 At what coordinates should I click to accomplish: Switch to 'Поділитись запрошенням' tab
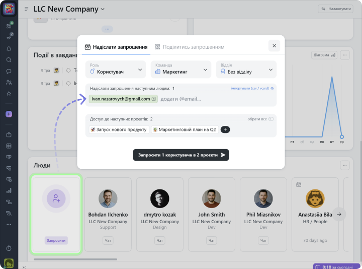point(189,47)
